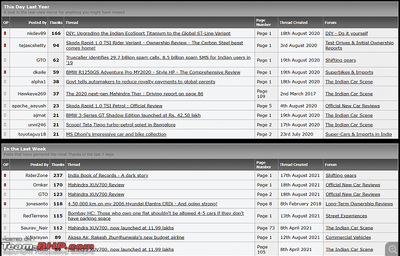
Task: Open Skoda Rapid Rider Variant ownership review
Action: [x=154, y=45]
